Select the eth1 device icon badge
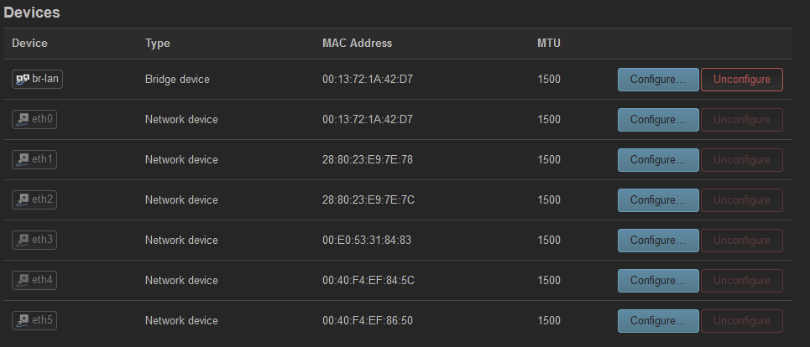This screenshot has width=810, height=347. [x=34, y=160]
